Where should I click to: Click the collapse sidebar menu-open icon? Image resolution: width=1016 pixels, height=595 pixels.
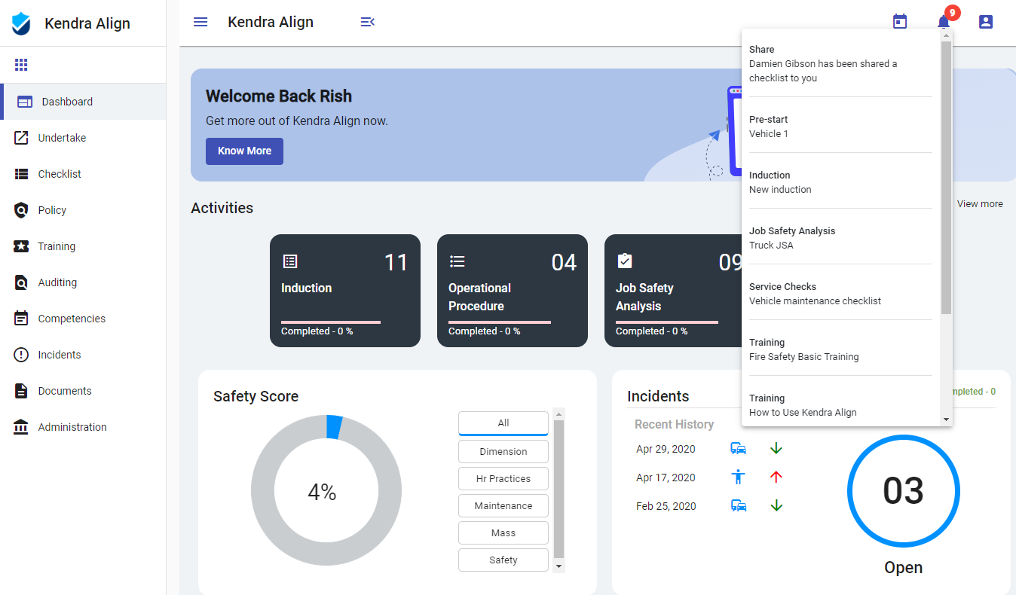(367, 22)
